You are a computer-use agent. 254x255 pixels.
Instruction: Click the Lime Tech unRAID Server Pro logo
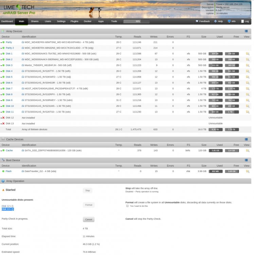tap(19, 10)
